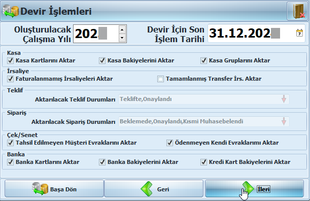Increase the working year with the up arrow
The height and width of the screenshot is (201, 310).
point(122,29)
